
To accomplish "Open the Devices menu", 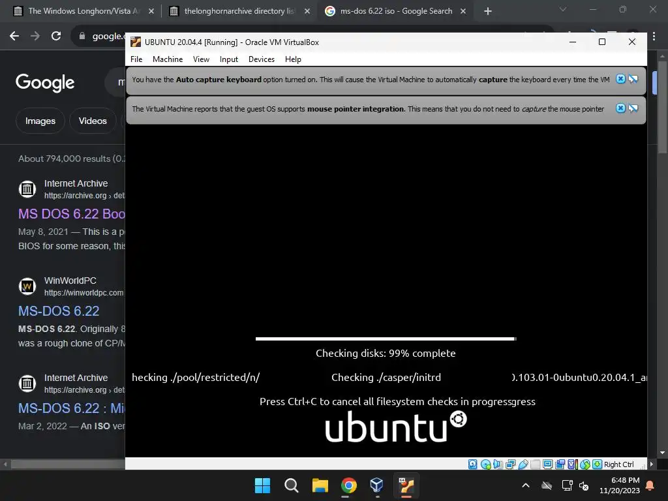I will pyautogui.click(x=261, y=59).
